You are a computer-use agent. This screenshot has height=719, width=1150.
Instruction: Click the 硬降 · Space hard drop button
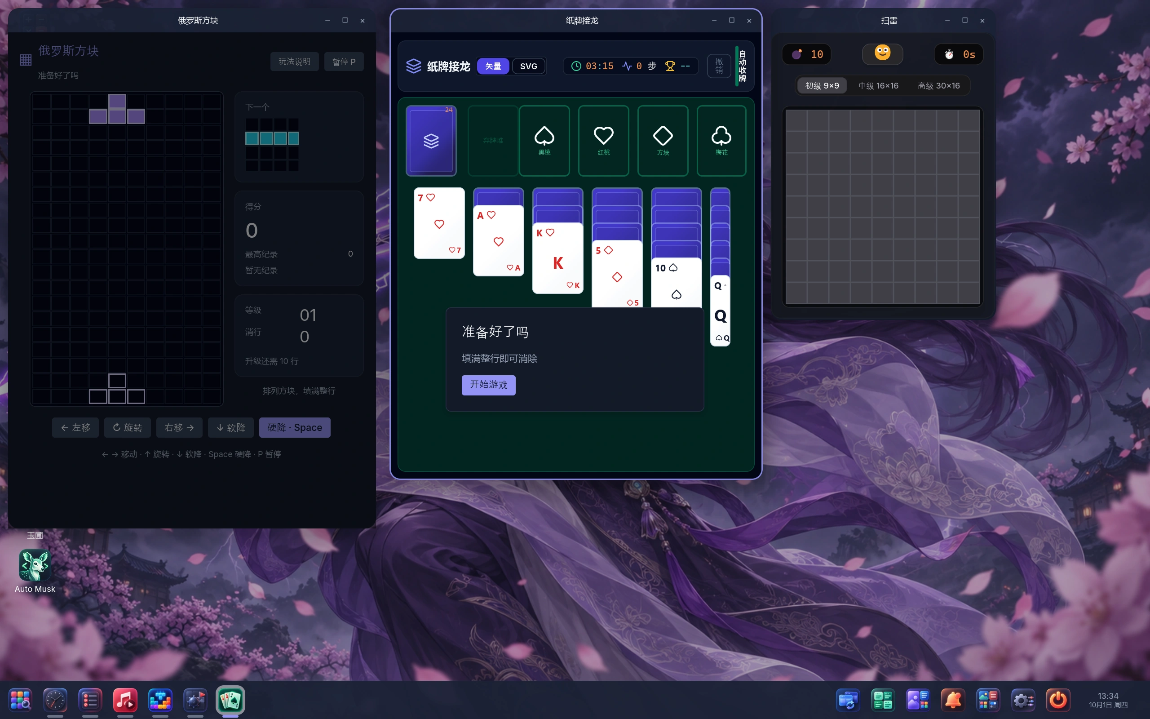295,427
